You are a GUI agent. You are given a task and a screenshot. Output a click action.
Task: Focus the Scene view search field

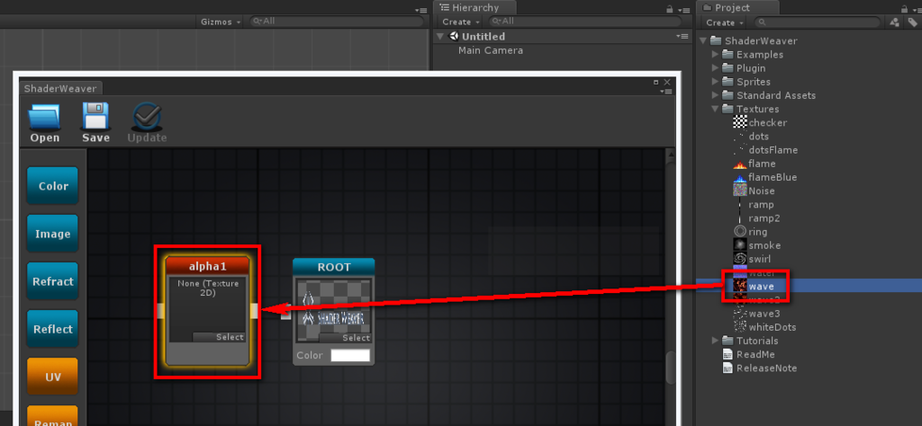337,22
